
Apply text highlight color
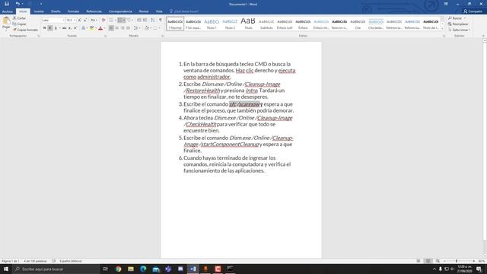click(91, 28)
